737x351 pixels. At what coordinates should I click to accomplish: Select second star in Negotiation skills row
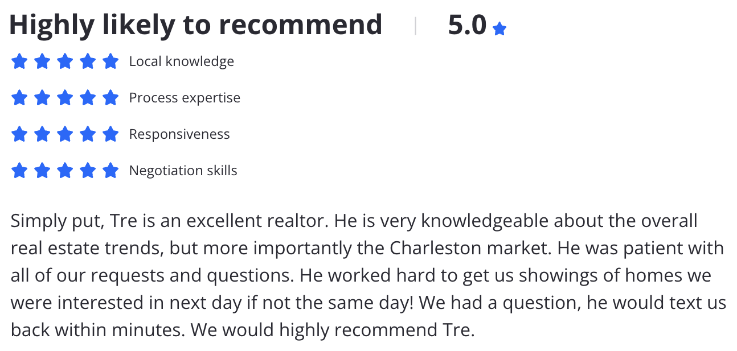(42, 170)
